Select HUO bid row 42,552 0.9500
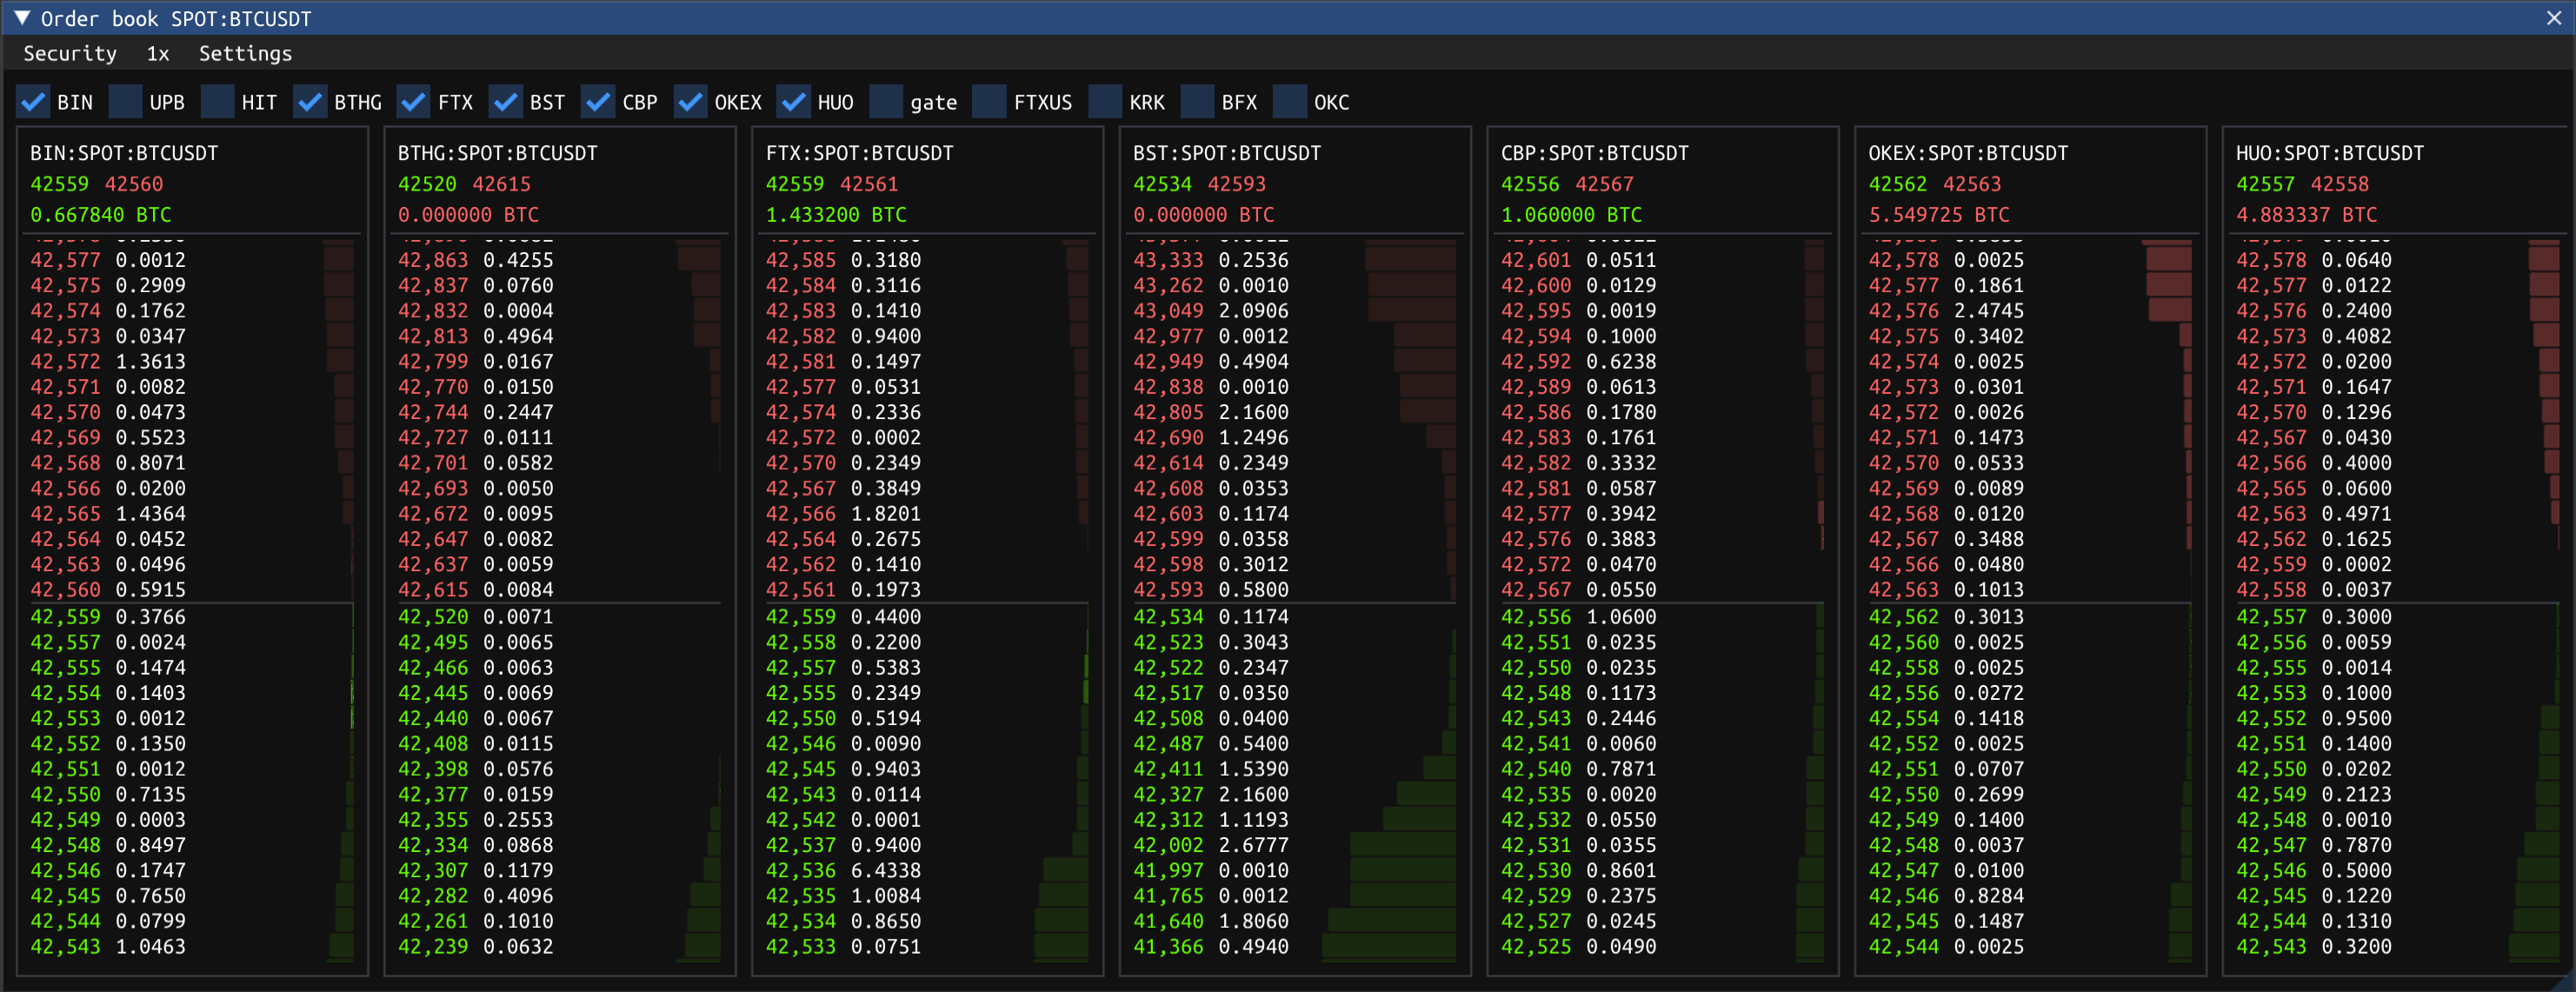The width and height of the screenshot is (2576, 992). (2397, 718)
